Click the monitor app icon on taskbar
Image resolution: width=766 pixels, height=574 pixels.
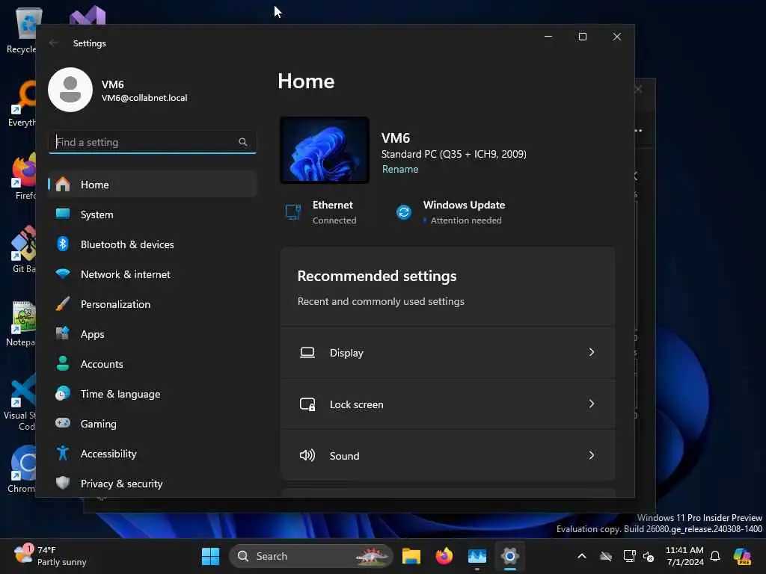coord(477,556)
